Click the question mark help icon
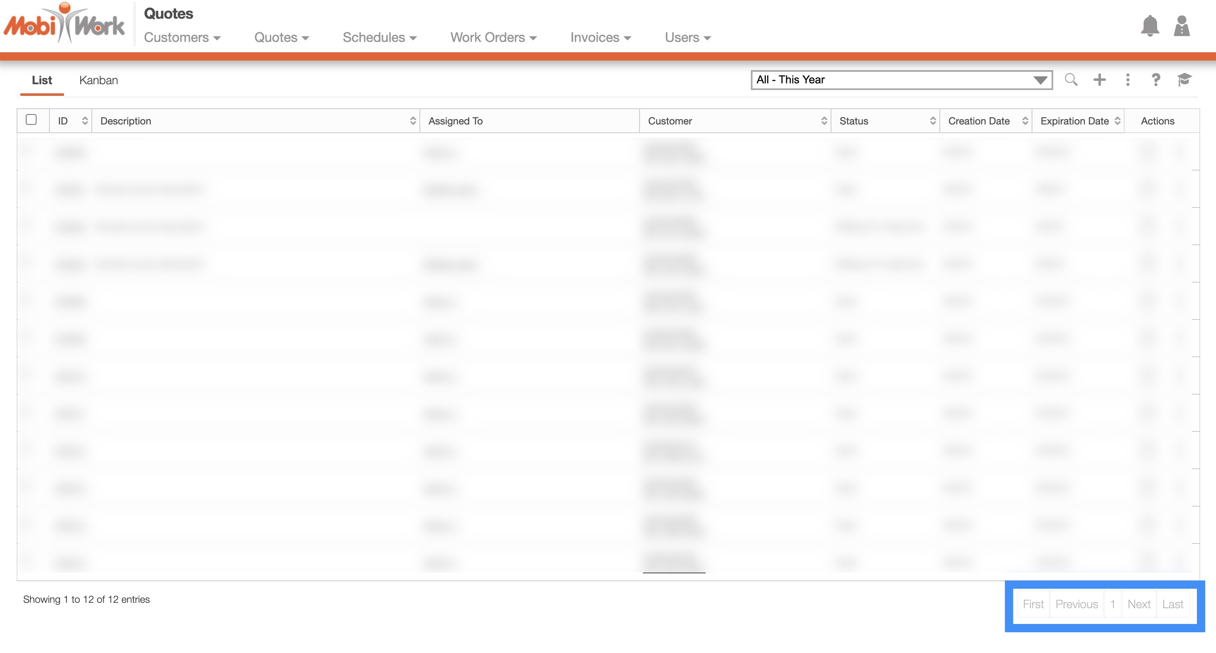This screenshot has width=1216, height=653. click(x=1156, y=80)
